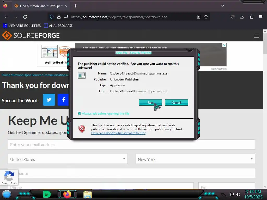Viewport: 267px width, 200px height.
Task: Expand the New York state dropdown
Action: point(195,159)
